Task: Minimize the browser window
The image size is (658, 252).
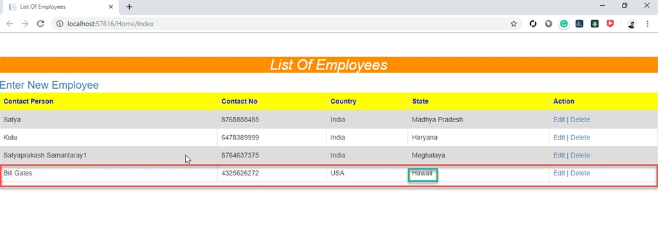Action: tap(603, 5)
